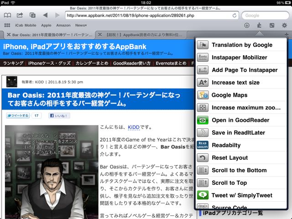Open the ランキング nav link
The width and height of the screenshot is (292, 219).
(x=13, y=63)
